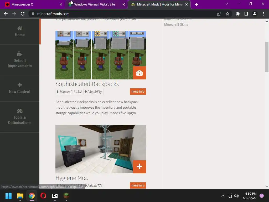The width and height of the screenshot is (269, 202).
Task: Open the Hygiene Mod title link
Action: pos(72,178)
